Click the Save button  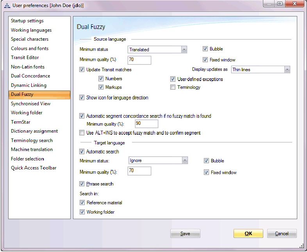click(185, 234)
